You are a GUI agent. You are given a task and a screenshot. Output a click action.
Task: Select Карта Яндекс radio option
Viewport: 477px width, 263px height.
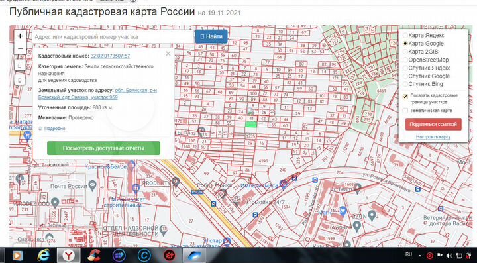[x=405, y=36]
